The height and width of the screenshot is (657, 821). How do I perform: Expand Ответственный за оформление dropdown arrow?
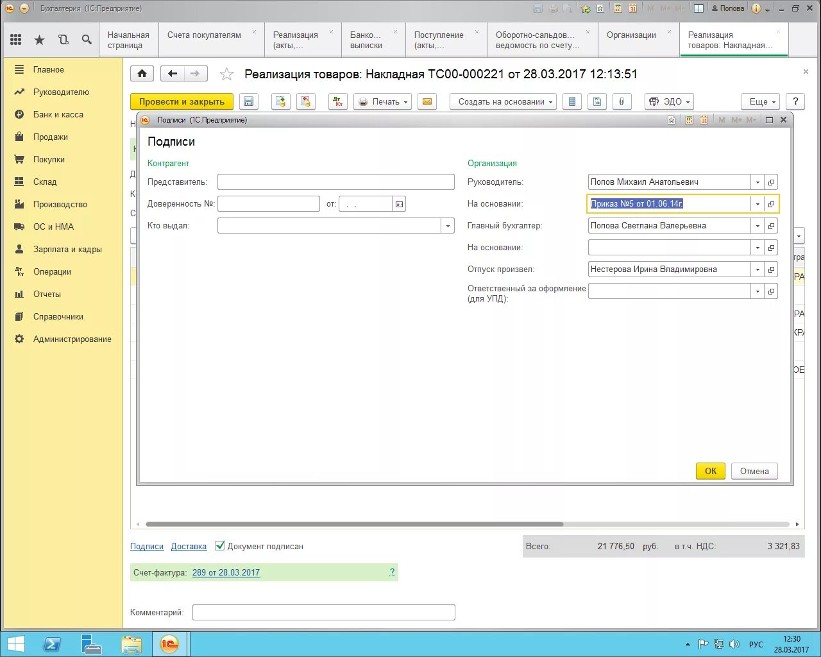(x=758, y=291)
